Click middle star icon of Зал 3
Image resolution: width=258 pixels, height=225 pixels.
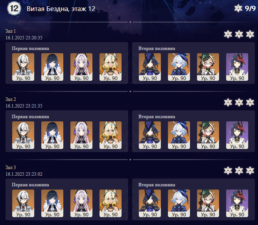(239, 171)
